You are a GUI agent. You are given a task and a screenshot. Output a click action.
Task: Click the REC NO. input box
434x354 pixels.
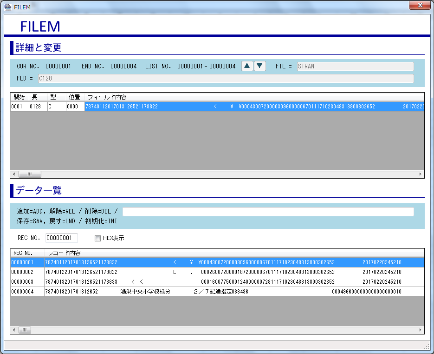tap(62, 238)
